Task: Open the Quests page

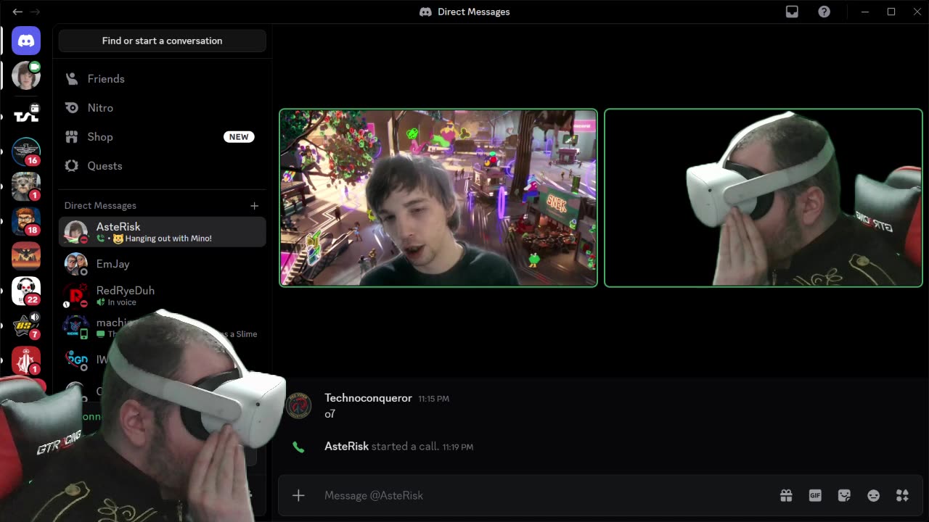Action: (163, 165)
